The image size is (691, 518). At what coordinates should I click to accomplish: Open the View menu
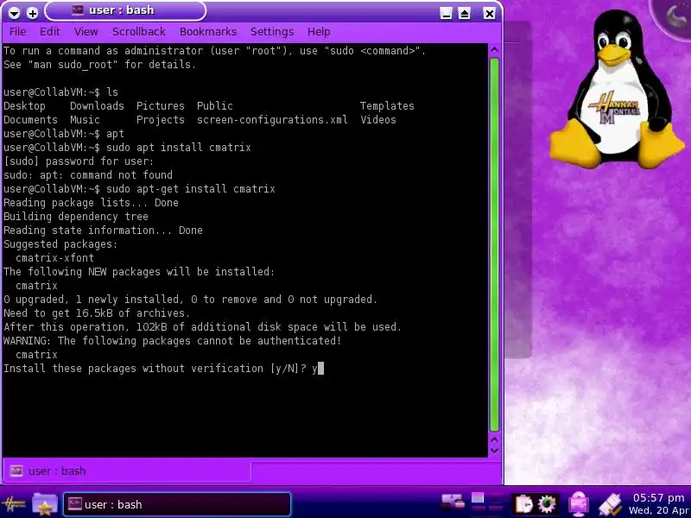[86, 32]
